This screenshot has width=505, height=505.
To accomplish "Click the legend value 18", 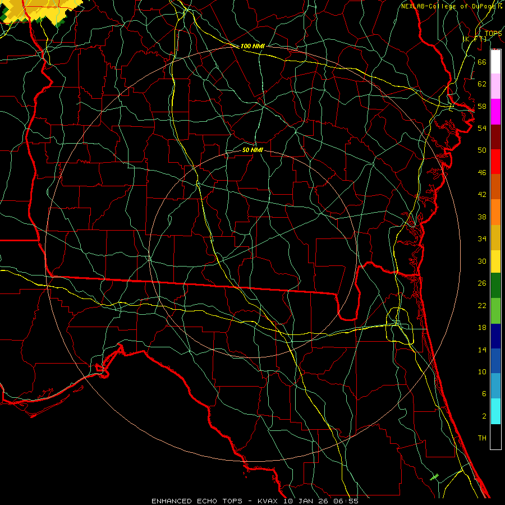I will coord(482,328).
